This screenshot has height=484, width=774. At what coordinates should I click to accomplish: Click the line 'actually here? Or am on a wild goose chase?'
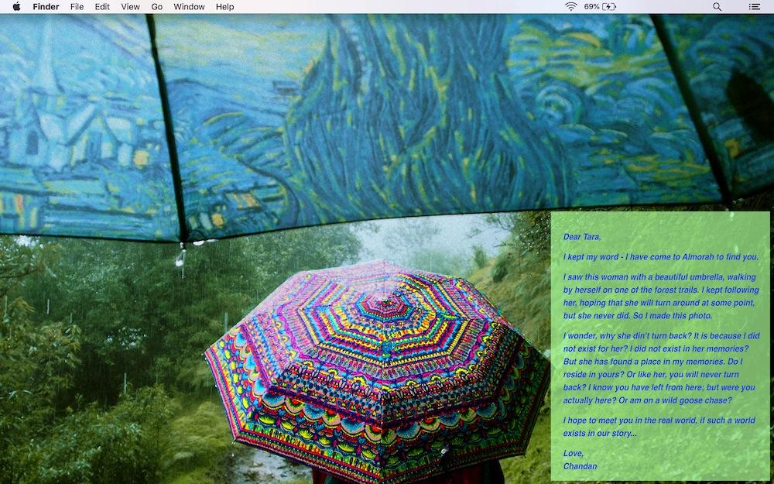pyautogui.click(x=648, y=400)
